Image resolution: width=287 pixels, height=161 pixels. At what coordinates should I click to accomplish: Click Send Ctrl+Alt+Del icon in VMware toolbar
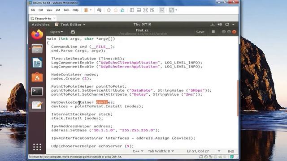click(x=99, y=10)
